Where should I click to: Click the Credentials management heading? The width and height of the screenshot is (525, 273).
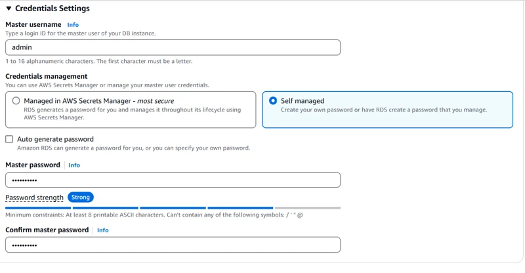46,76
